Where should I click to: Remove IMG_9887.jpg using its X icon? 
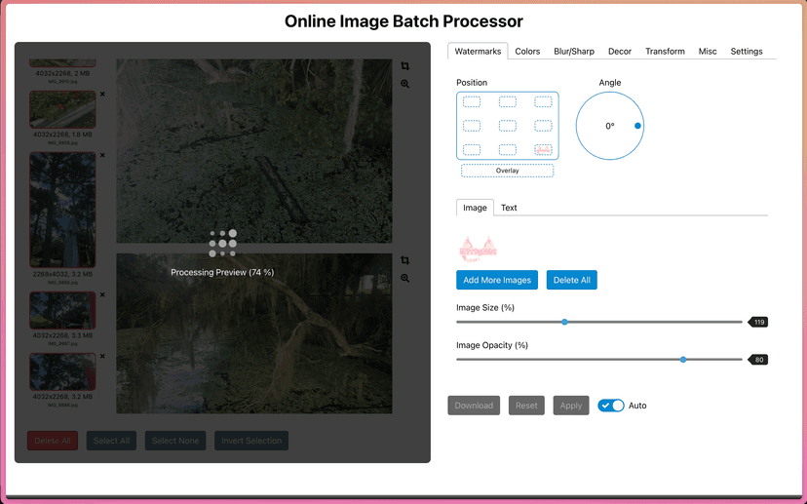[102, 295]
